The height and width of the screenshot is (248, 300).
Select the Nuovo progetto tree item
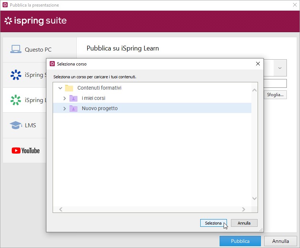100,109
